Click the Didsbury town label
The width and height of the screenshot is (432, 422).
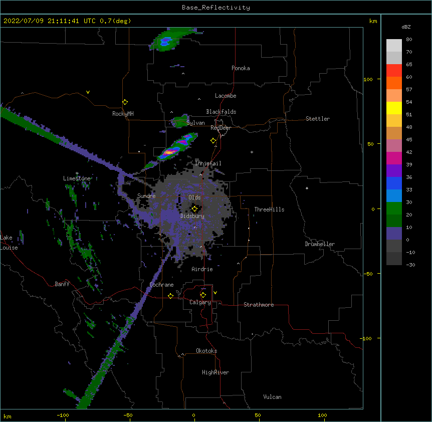(192, 216)
